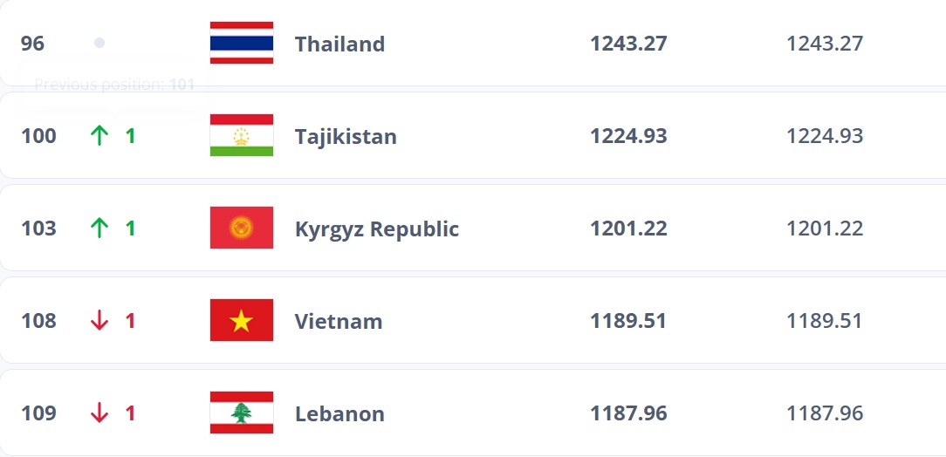Click the Thailand flag icon
The height and width of the screenshot is (457, 946).
click(242, 44)
